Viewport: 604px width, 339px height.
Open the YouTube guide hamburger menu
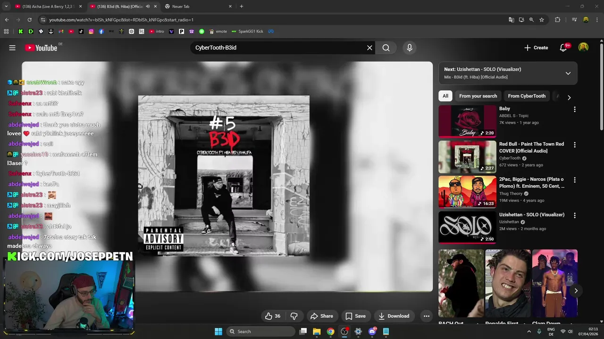12,48
